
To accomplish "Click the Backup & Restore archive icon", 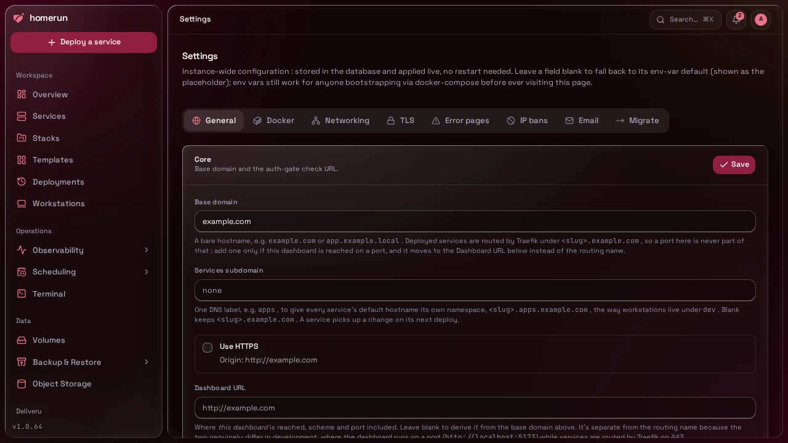I will point(22,362).
